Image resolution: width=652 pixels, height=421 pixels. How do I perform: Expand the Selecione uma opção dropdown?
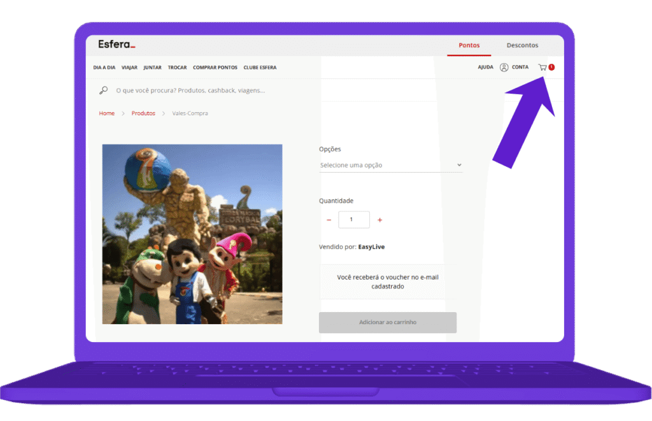390,165
